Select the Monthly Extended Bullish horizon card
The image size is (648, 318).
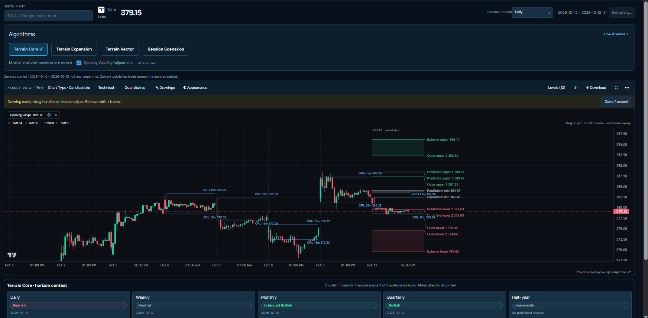(319, 305)
